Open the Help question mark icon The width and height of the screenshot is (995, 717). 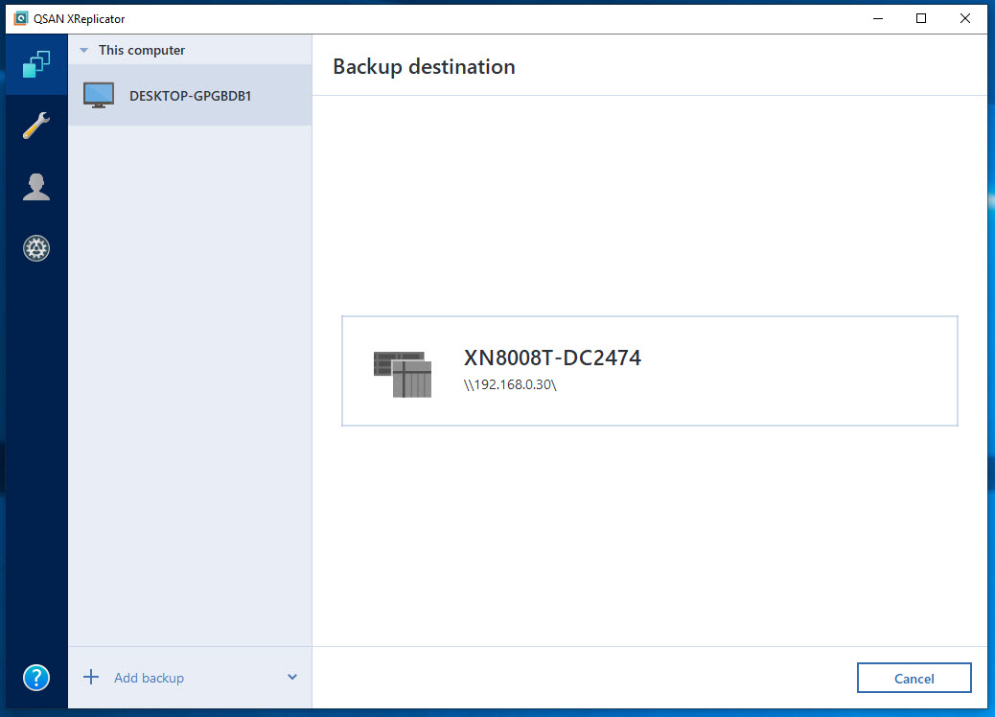click(x=36, y=678)
